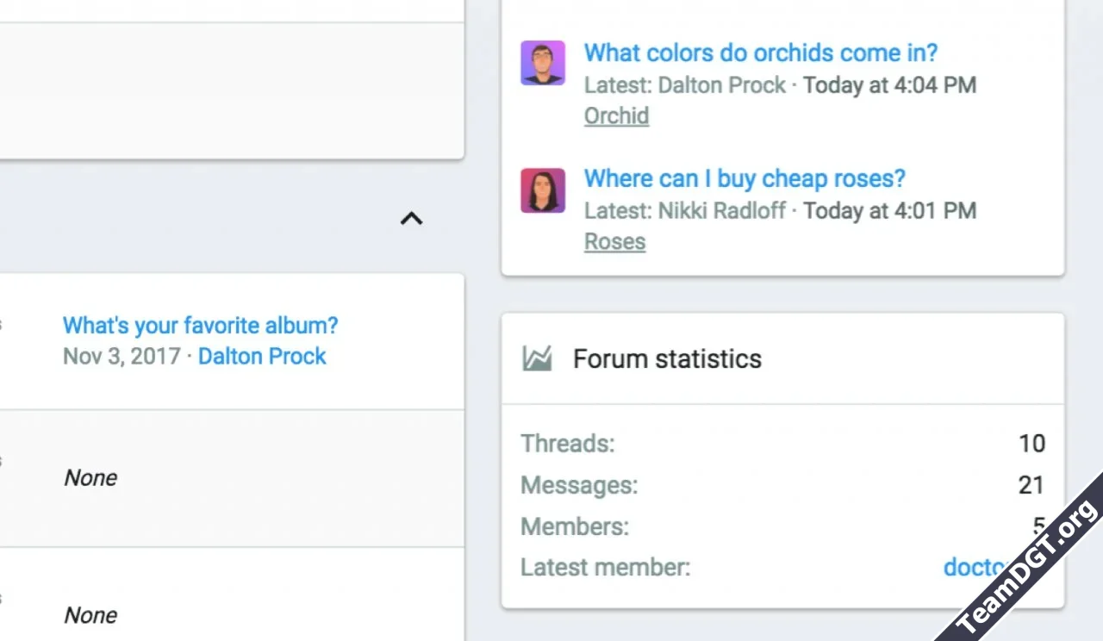
Task: Click the Forum statistics chart icon
Action: tap(537, 358)
